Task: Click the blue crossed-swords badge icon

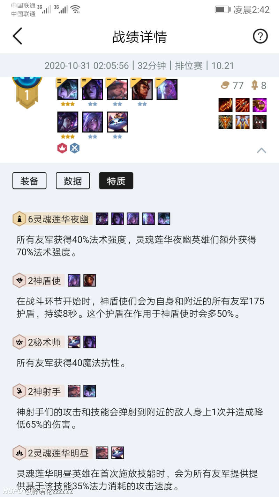Action: [x=75, y=148]
